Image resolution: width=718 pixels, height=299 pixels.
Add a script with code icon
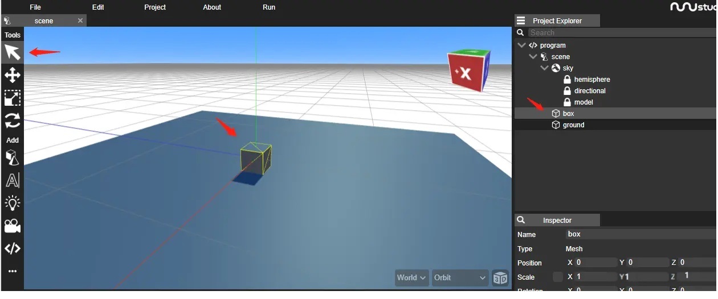tap(13, 248)
